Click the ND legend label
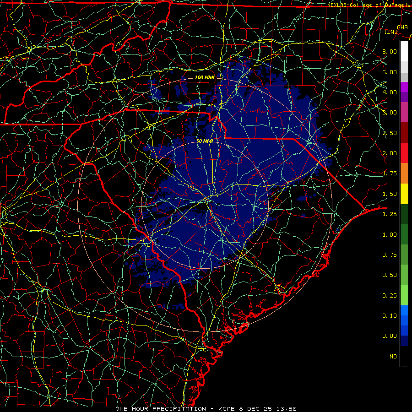 click(x=393, y=357)
